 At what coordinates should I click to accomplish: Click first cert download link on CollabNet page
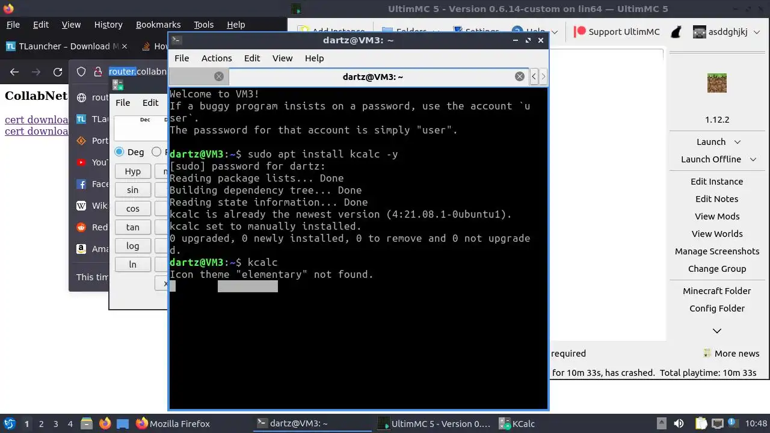[x=36, y=119]
